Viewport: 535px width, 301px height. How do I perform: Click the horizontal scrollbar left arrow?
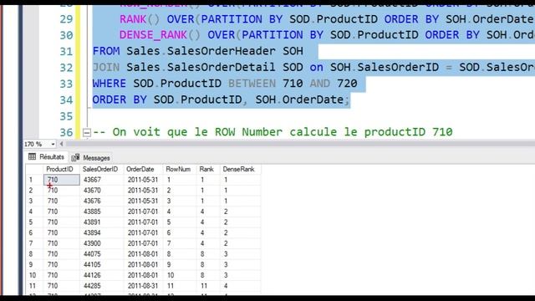pyautogui.click(x=61, y=144)
